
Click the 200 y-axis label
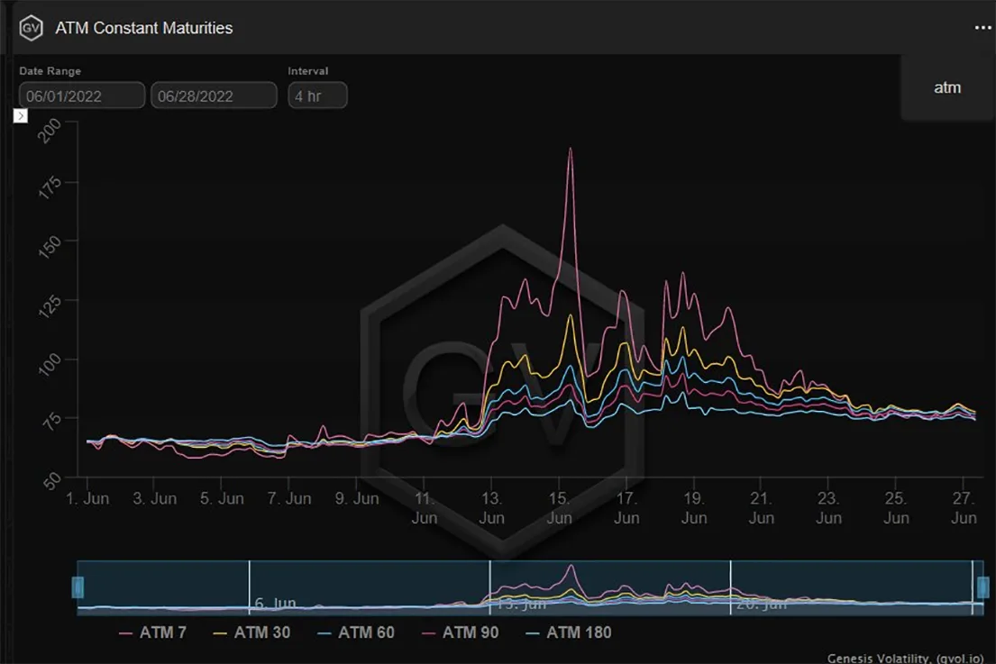(50, 130)
